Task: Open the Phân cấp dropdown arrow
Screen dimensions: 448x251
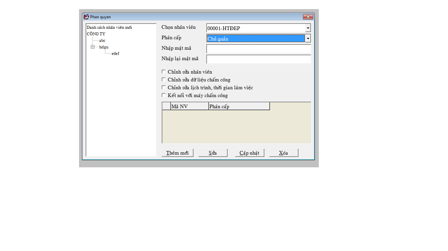Action: 308,39
